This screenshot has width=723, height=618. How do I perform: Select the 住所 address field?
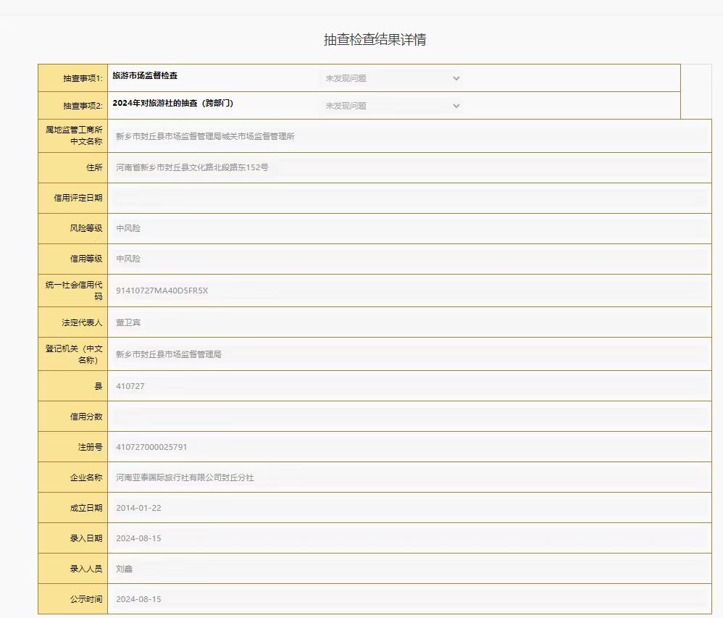click(x=409, y=167)
